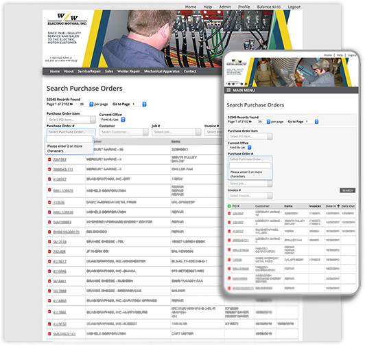Click the red icon beside PO 5617133
365x345 pixels.
pos(49,242)
